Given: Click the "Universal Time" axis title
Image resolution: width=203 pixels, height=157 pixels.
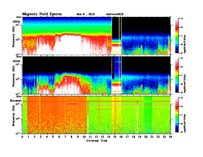Looking at the screenshot, I should tap(97, 141).
